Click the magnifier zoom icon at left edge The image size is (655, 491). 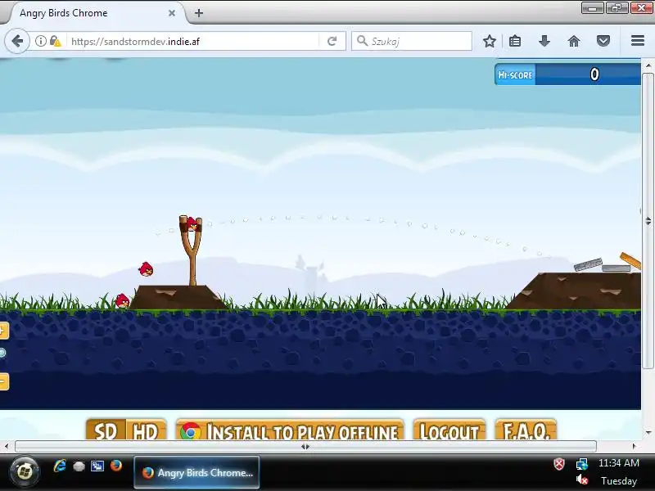click(x=3, y=354)
